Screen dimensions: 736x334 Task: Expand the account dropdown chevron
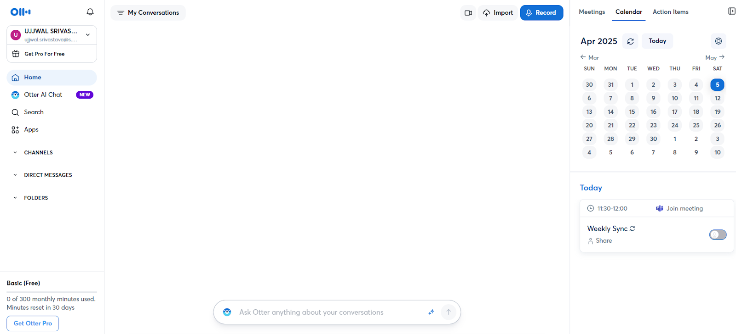tap(88, 35)
